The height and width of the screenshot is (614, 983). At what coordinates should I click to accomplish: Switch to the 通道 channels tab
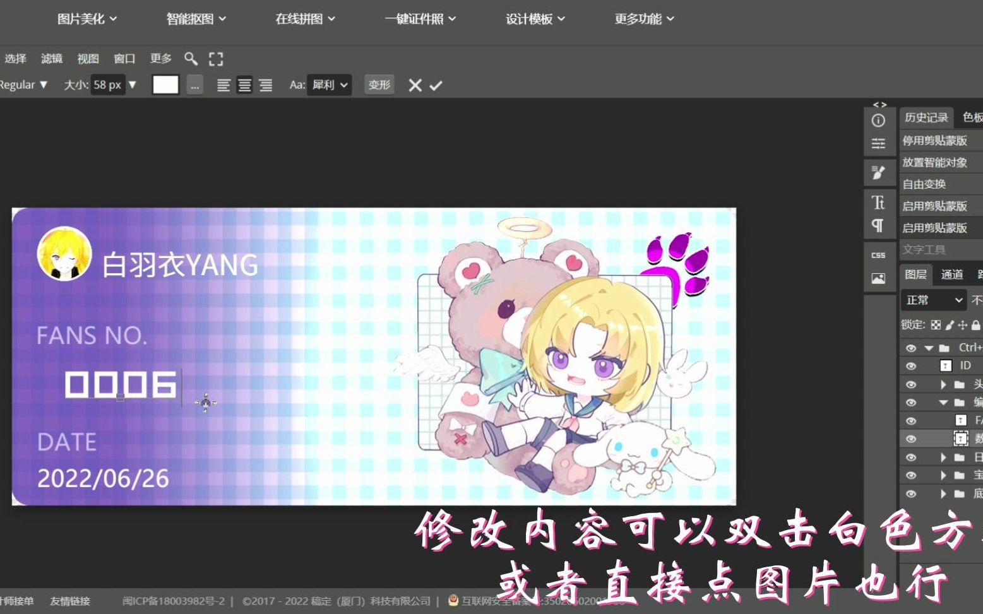tap(952, 274)
